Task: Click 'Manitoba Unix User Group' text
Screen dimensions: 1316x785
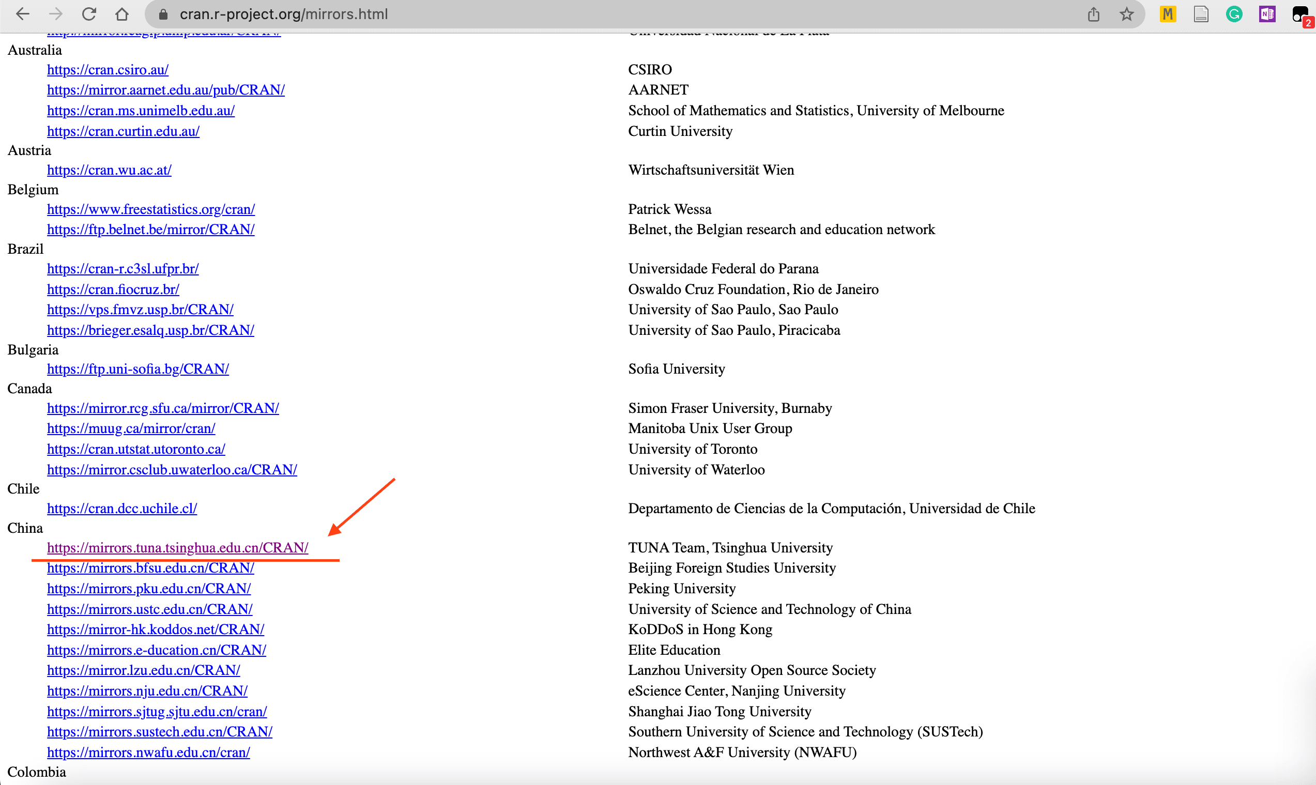Action: click(x=710, y=428)
